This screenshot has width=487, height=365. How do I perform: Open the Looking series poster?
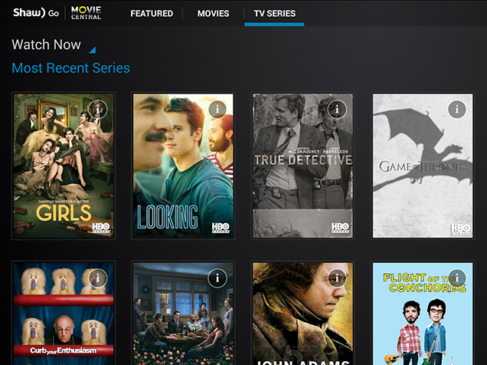(183, 166)
